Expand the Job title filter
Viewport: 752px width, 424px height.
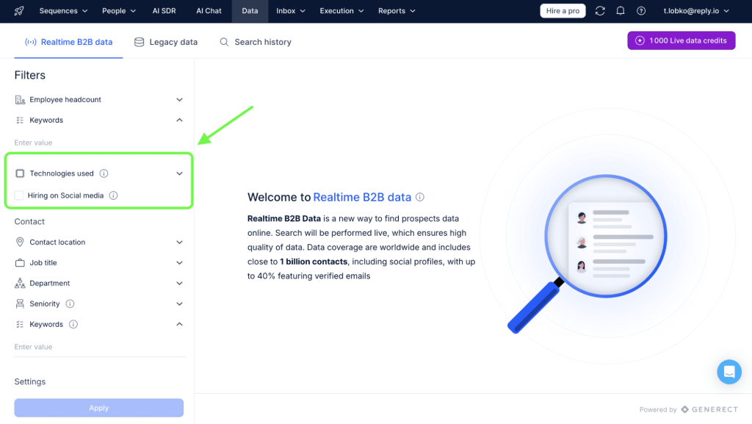pyautogui.click(x=179, y=262)
